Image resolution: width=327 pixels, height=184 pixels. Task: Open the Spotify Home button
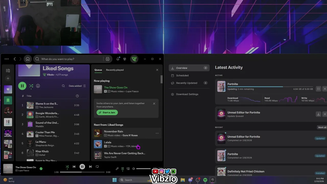(x=28, y=59)
